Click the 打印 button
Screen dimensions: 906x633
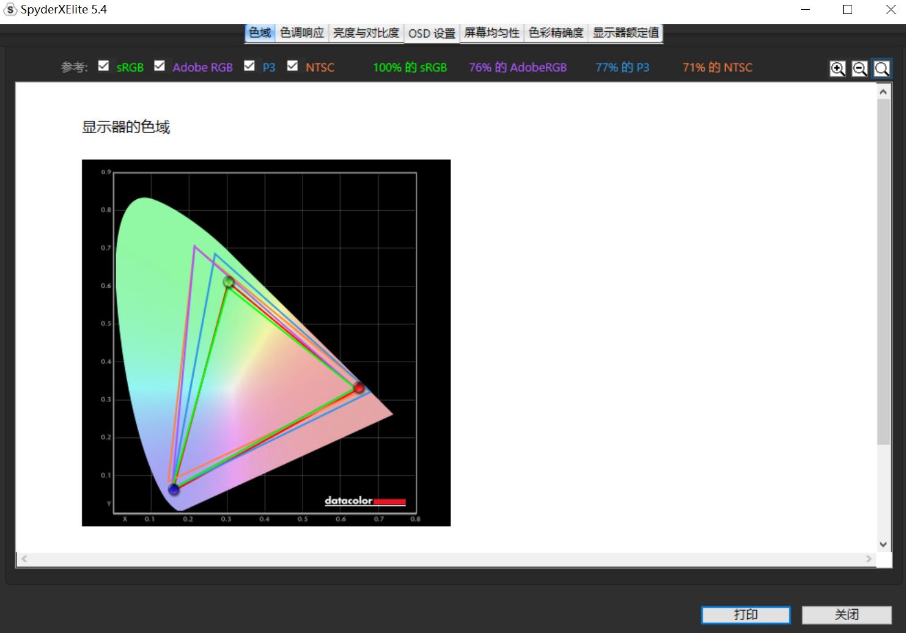(746, 615)
